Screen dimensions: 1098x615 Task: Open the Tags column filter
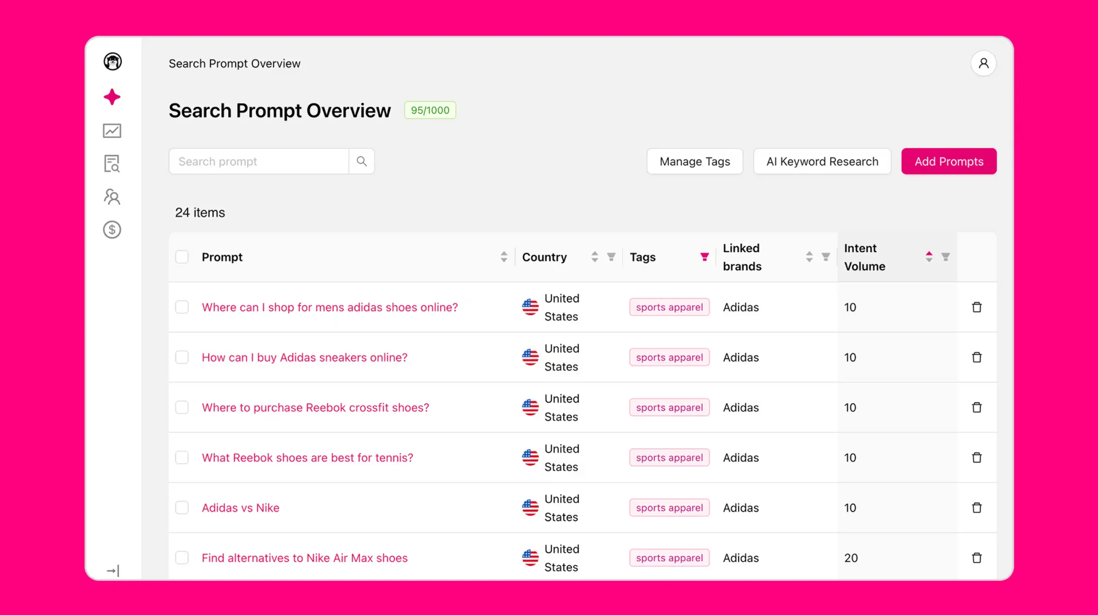click(x=704, y=257)
